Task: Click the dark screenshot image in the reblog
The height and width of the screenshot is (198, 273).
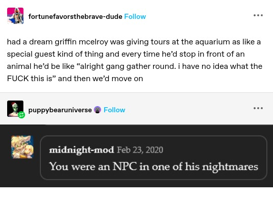Action: tap(137, 156)
